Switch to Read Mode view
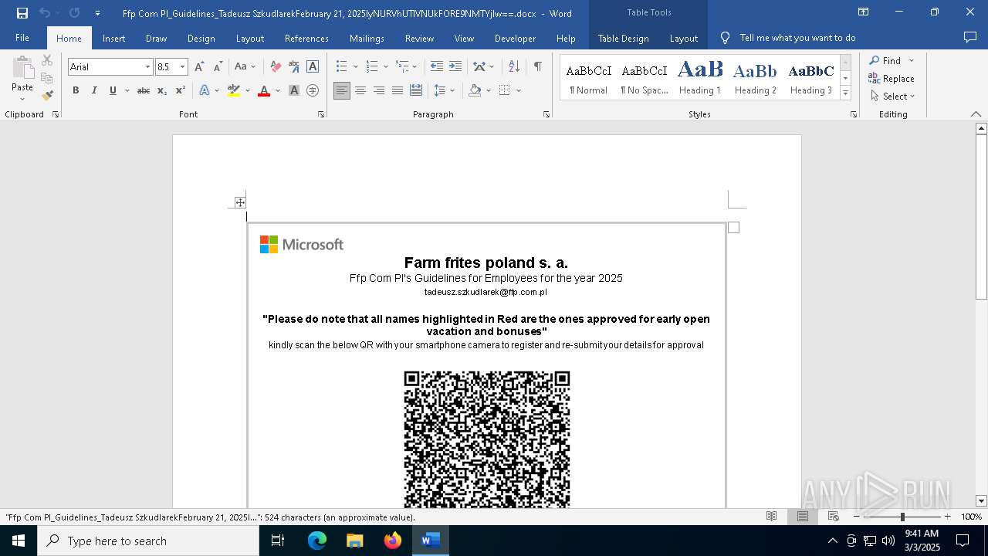988x556 pixels. pos(771,517)
